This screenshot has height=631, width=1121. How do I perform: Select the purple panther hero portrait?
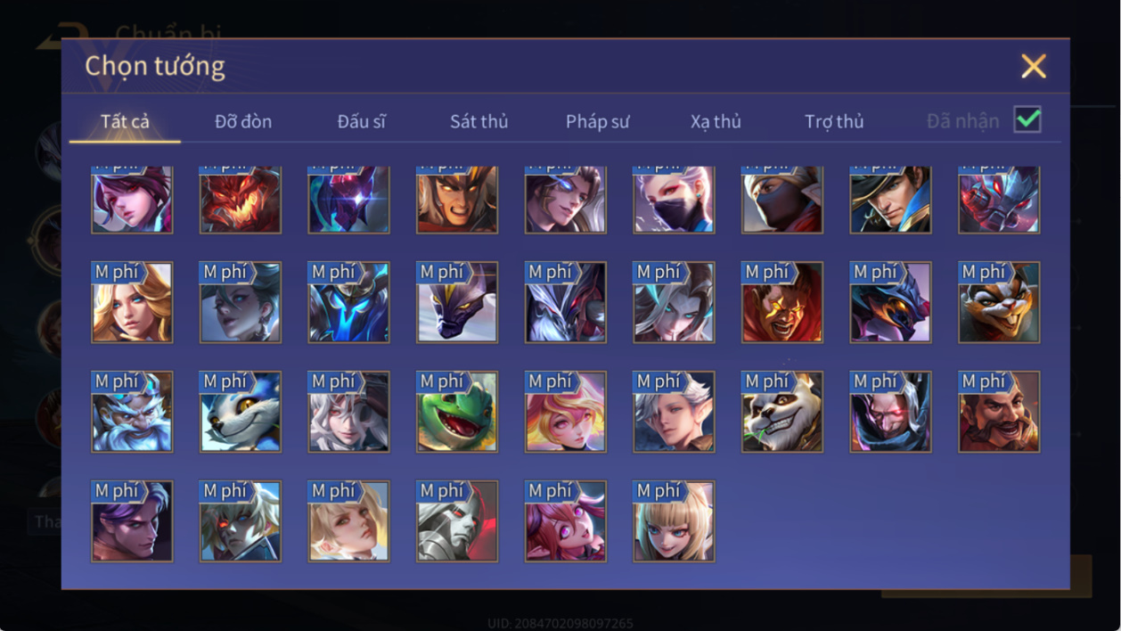tap(457, 302)
